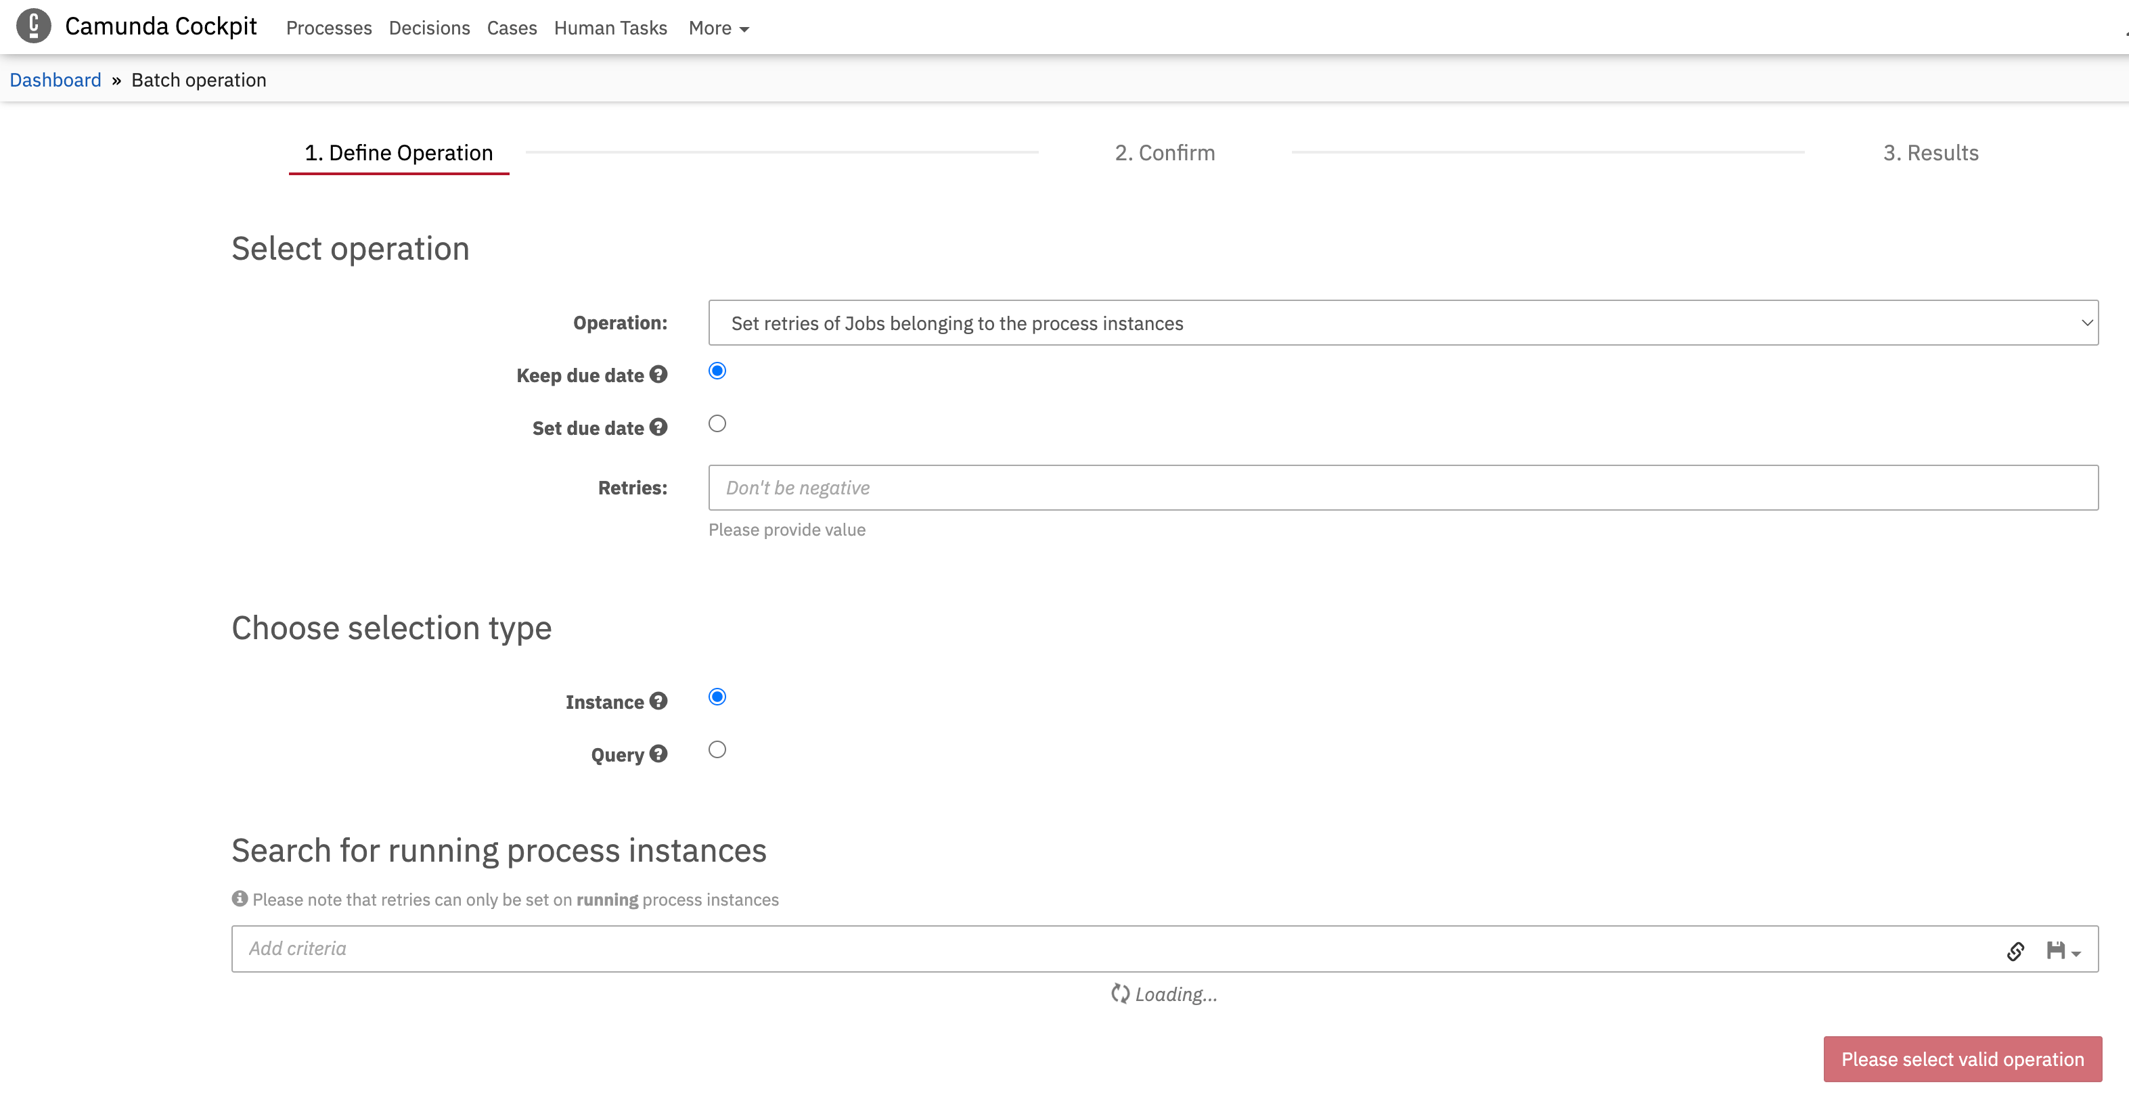
Task: Click the copy search link icon
Action: click(x=2015, y=951)
